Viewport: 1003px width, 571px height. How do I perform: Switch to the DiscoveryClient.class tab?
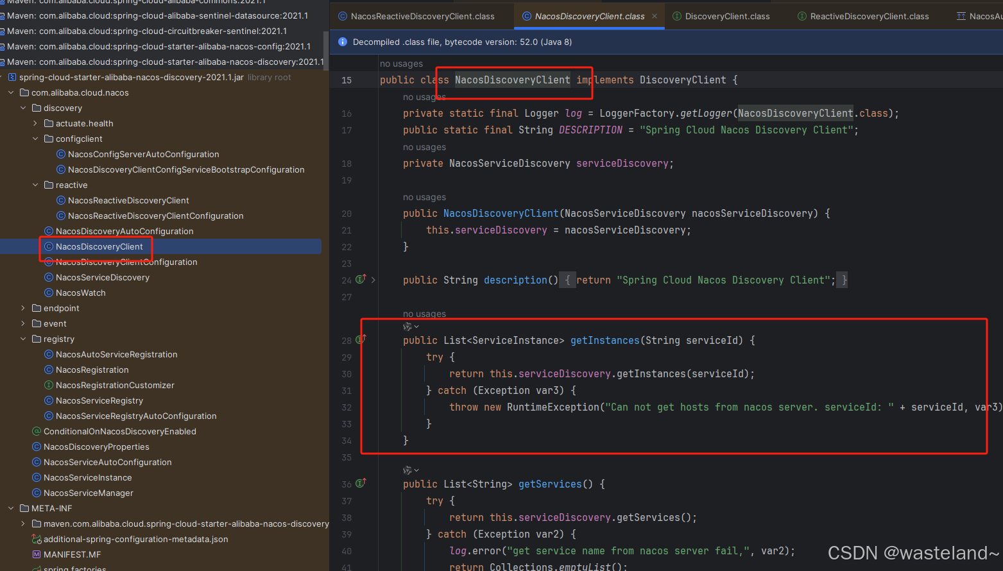click(721, 16)
